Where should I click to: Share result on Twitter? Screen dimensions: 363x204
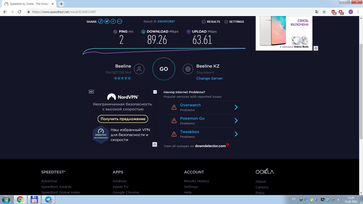tap(107, 21)
